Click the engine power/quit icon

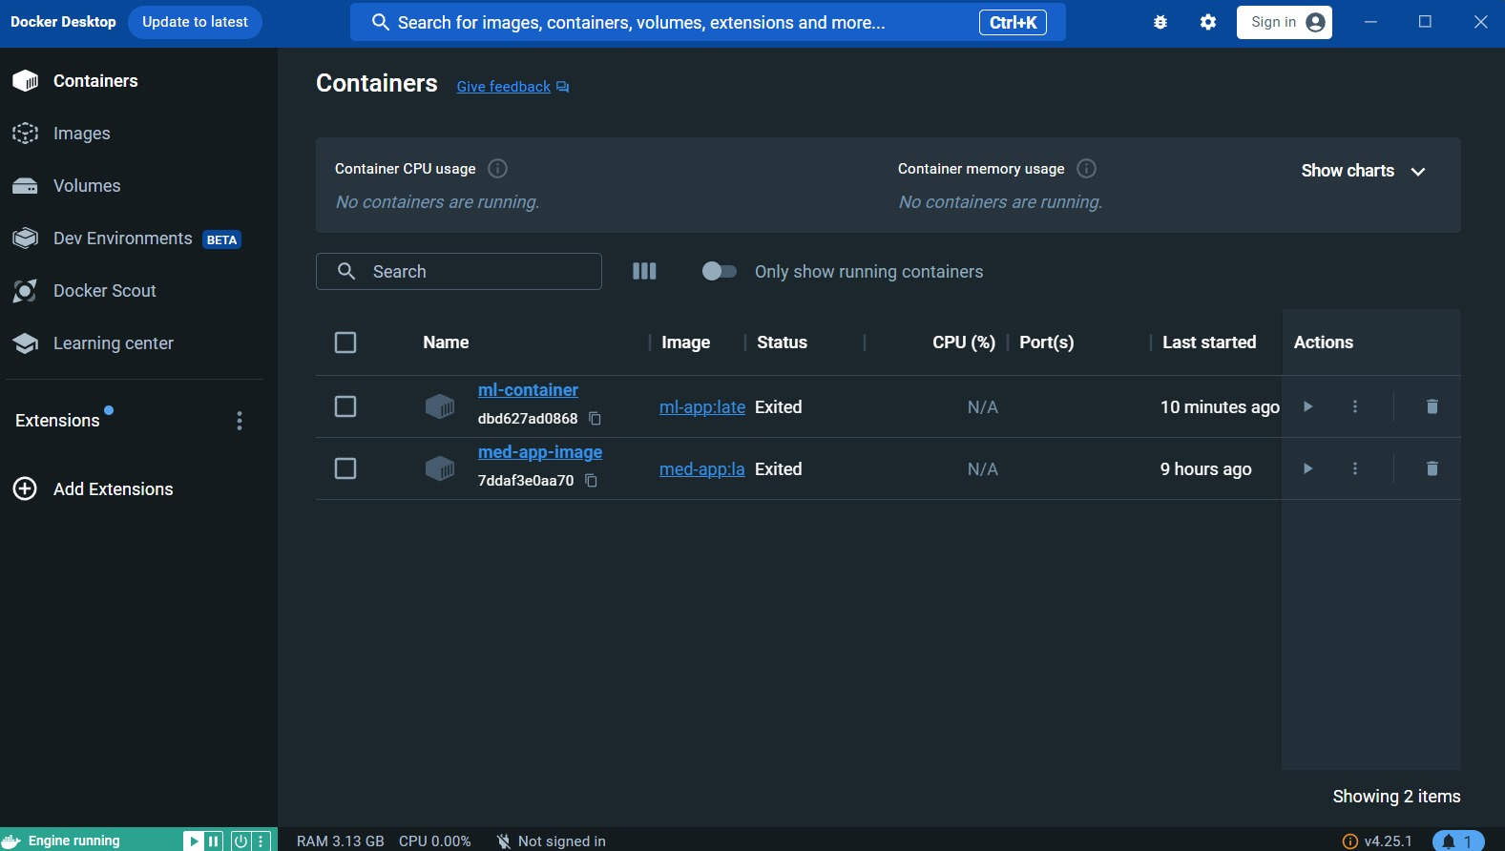[x=241, y=841]
